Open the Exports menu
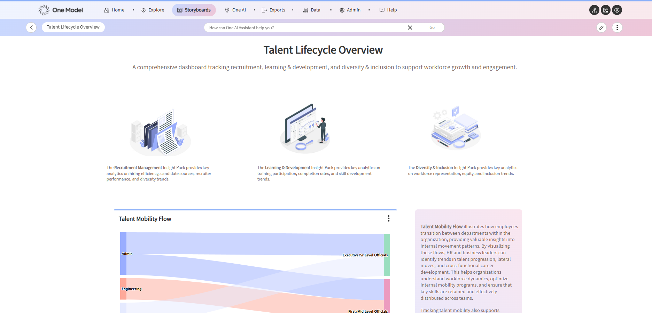The height and width of the screenshot is (313, 652). pos(273,10)
